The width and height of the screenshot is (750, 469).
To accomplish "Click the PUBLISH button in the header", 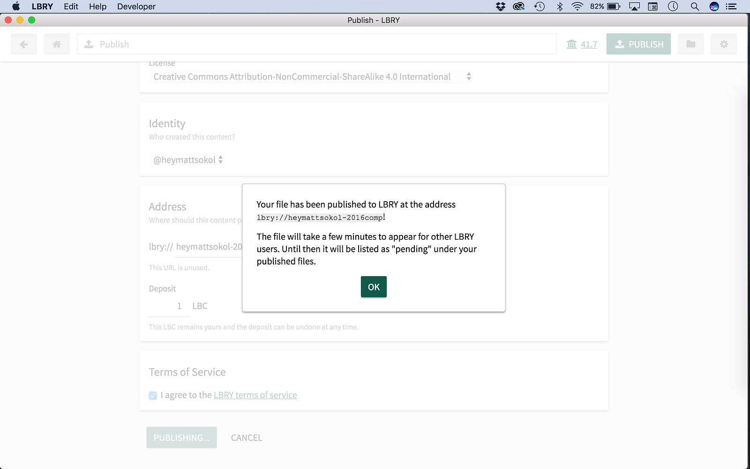I will 638,44.
